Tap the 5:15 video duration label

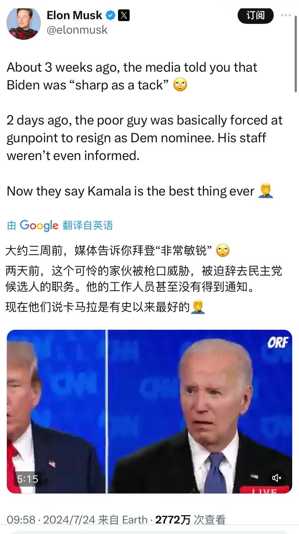(27, 479)
